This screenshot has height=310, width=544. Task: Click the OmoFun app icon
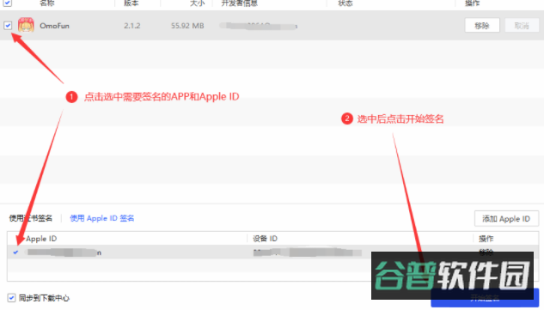26,25
